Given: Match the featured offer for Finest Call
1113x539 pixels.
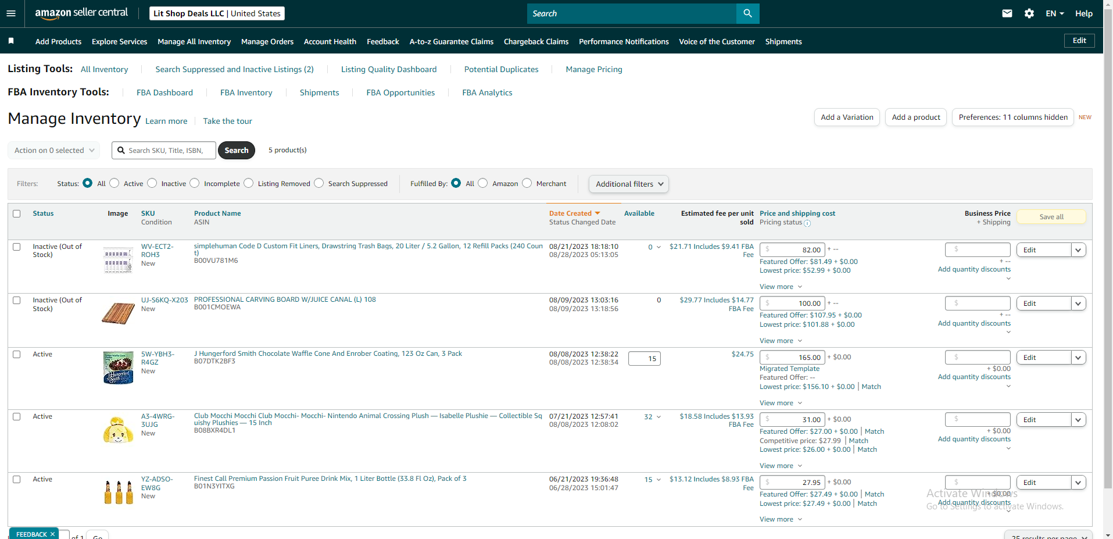Looking at the screenshot, I should point(874,494).
